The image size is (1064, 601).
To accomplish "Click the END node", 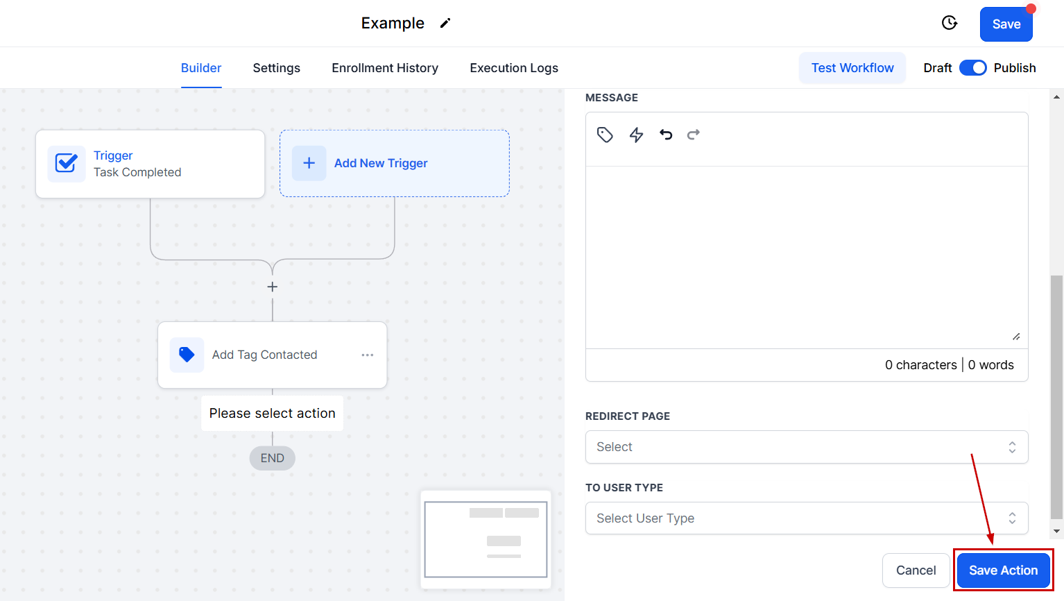I will click(x=272, y=458).
